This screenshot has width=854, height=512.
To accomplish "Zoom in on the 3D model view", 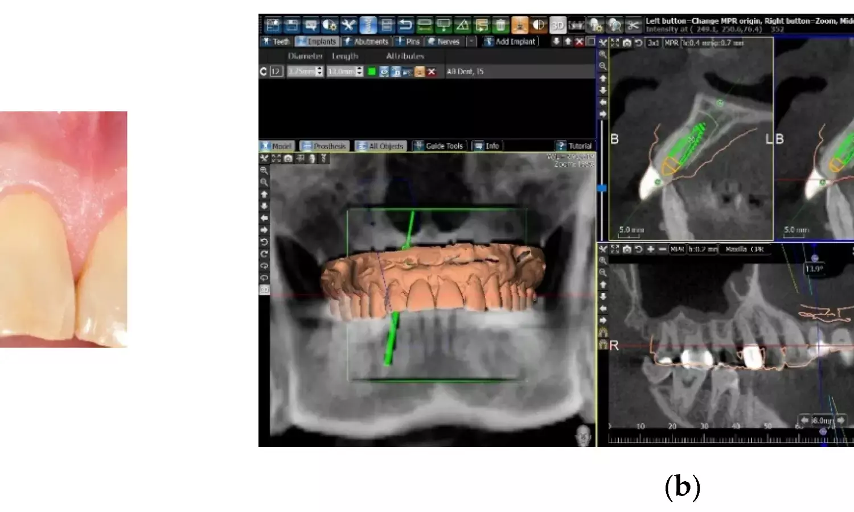I will coord(264,171).
